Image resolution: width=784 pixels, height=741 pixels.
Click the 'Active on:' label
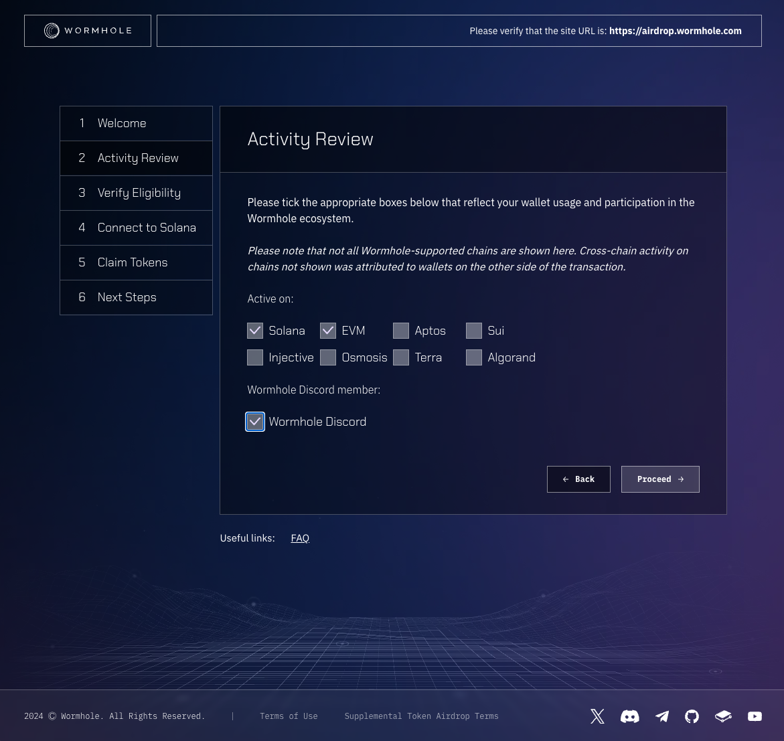click(270, 299)
